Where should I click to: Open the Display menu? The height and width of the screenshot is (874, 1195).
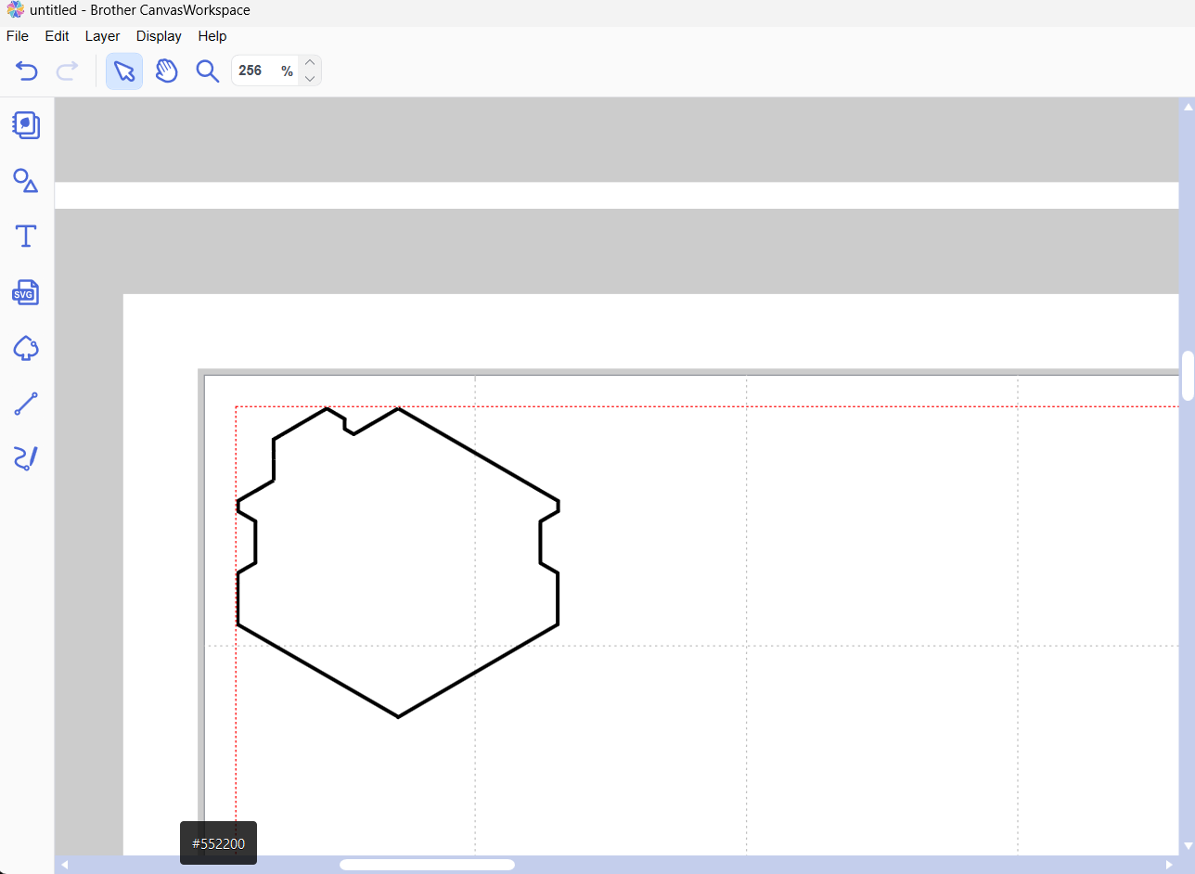(159, 36)
